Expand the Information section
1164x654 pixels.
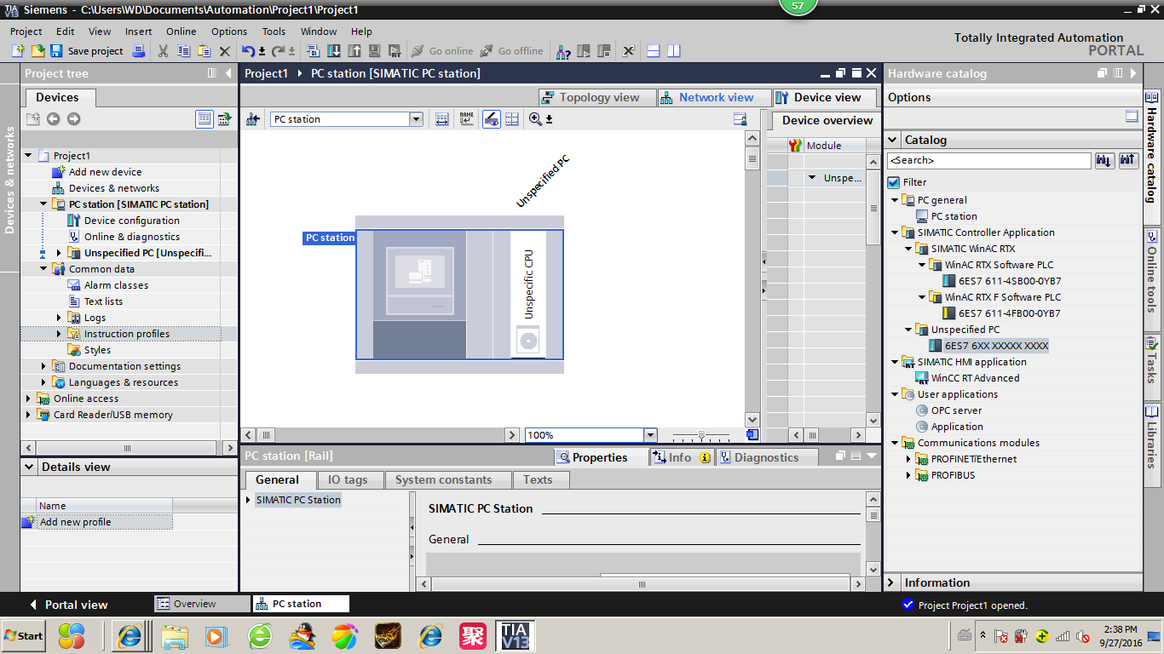[x=892, y=582]
